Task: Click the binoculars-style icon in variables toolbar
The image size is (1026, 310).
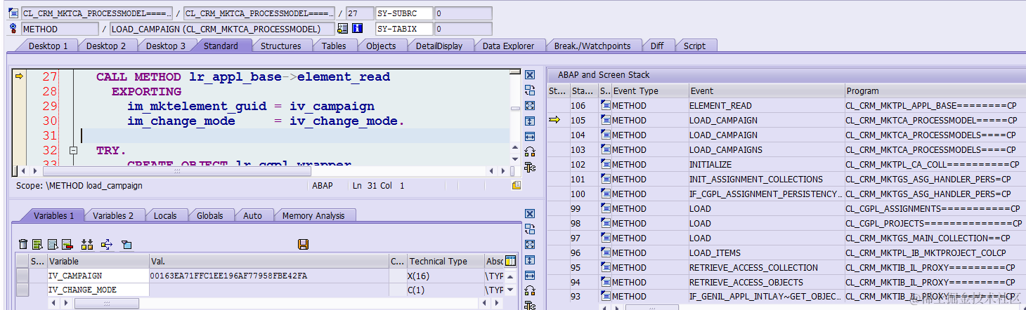Action: click(87, 244)
